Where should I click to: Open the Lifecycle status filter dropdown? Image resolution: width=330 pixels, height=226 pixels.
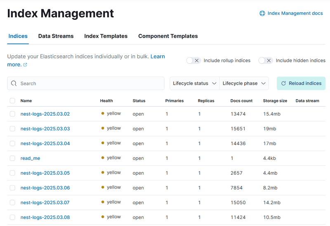[195, 83]
